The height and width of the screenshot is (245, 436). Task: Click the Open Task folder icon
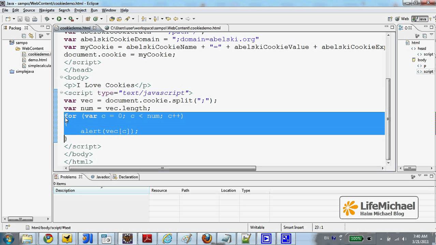(x=119, y=19)
